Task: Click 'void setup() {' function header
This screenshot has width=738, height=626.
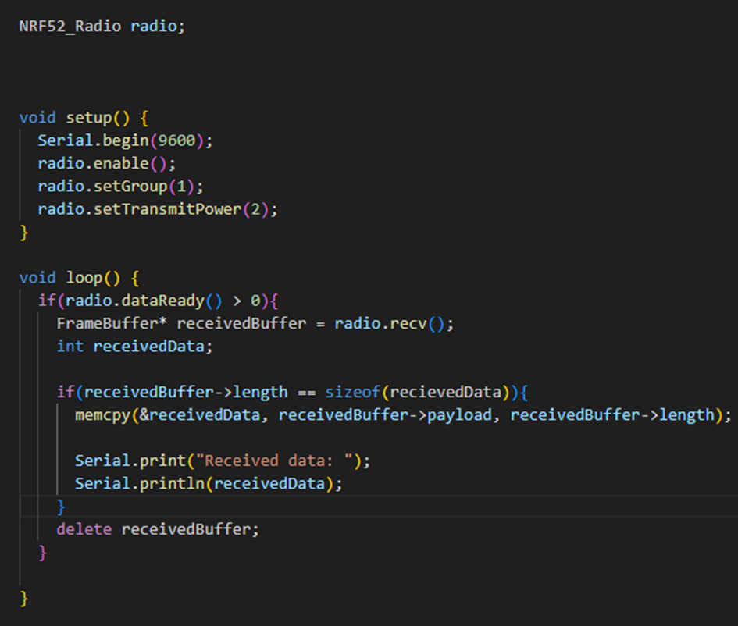Action: tap(84, 118)
